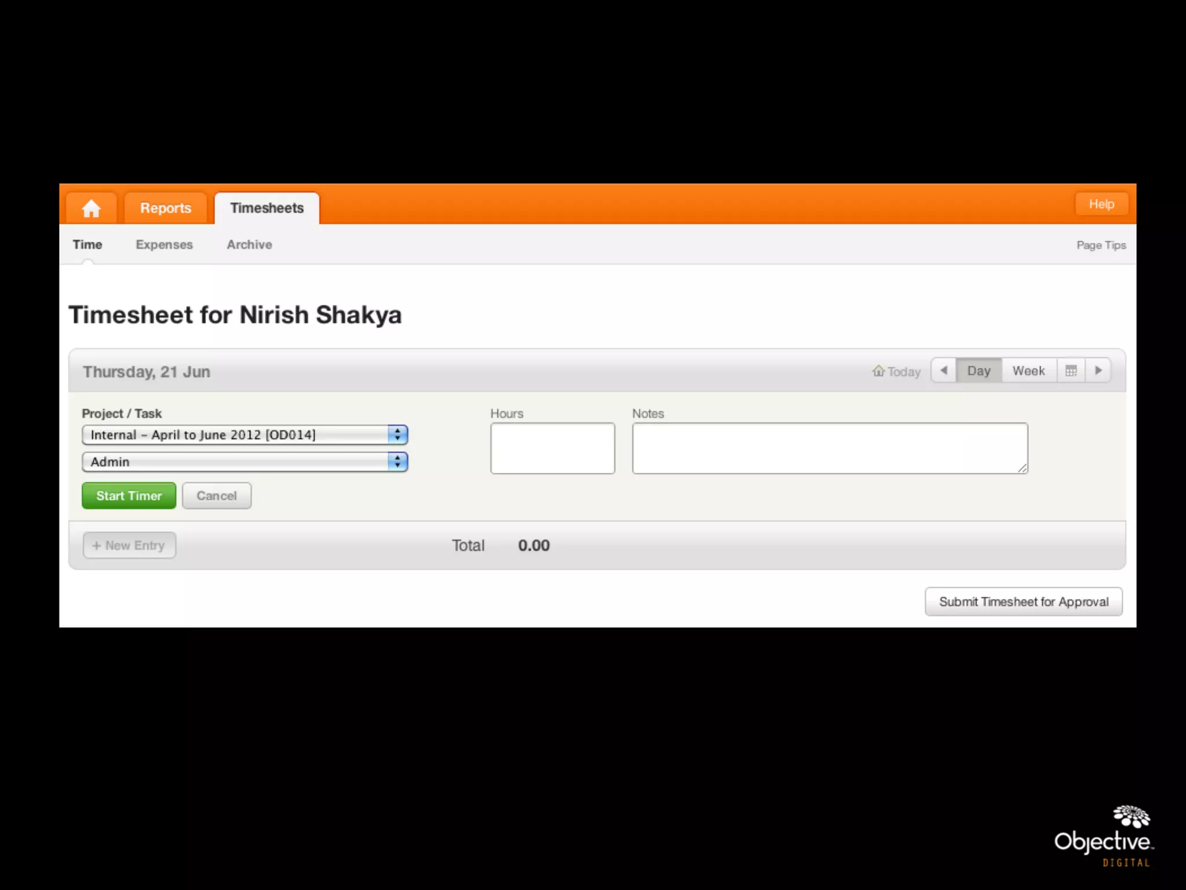Click into the Notes text area

point(829,448)
